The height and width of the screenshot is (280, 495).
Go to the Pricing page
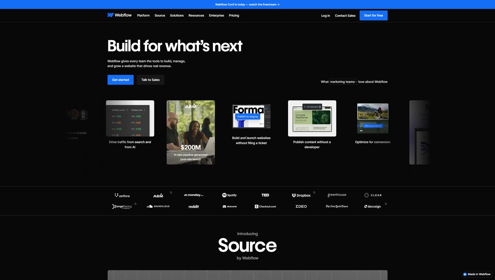click(234, 15)
